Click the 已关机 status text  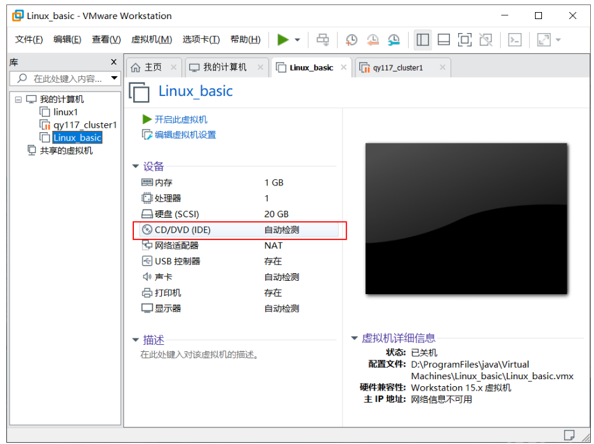pos(424,353)
